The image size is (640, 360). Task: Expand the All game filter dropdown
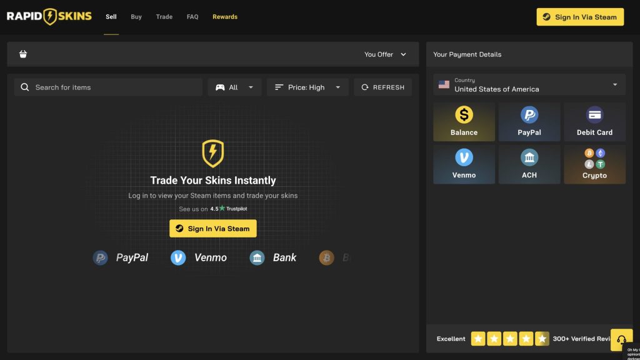[234, 87]
